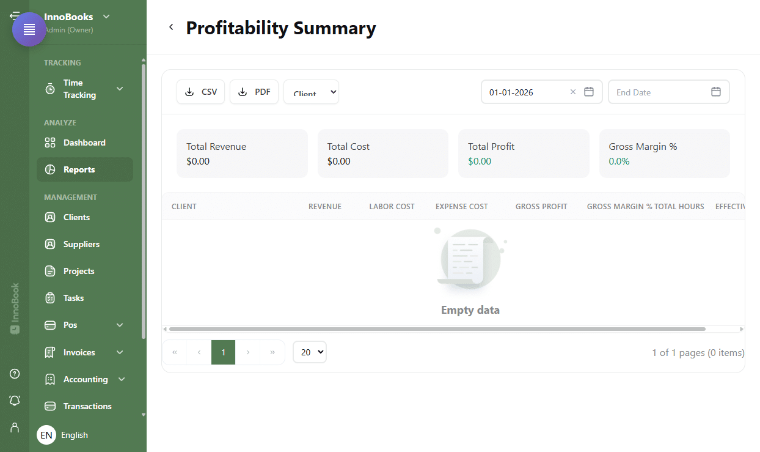Image resolution: width=760 pixels, height=452 pixels.
Task: Click the TOTAL HOURS column header
Action: (x=679, y=207)
